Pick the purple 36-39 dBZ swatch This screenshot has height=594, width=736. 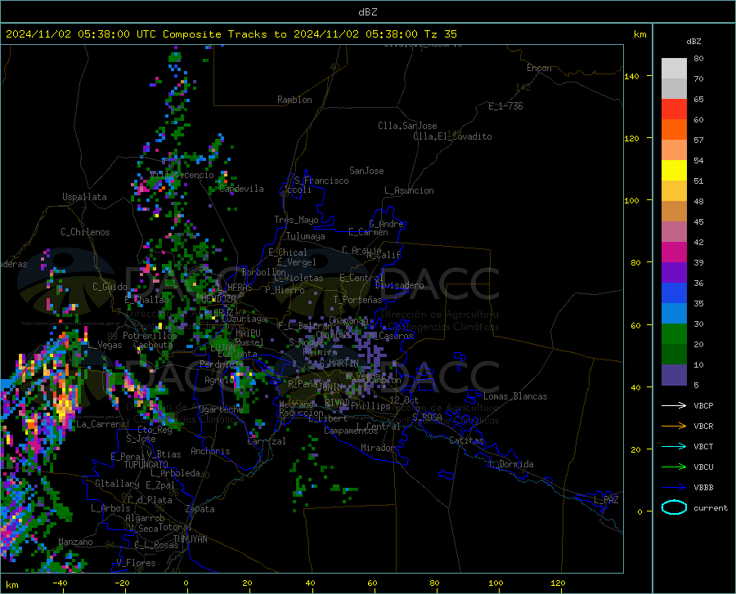pos(674,273)
